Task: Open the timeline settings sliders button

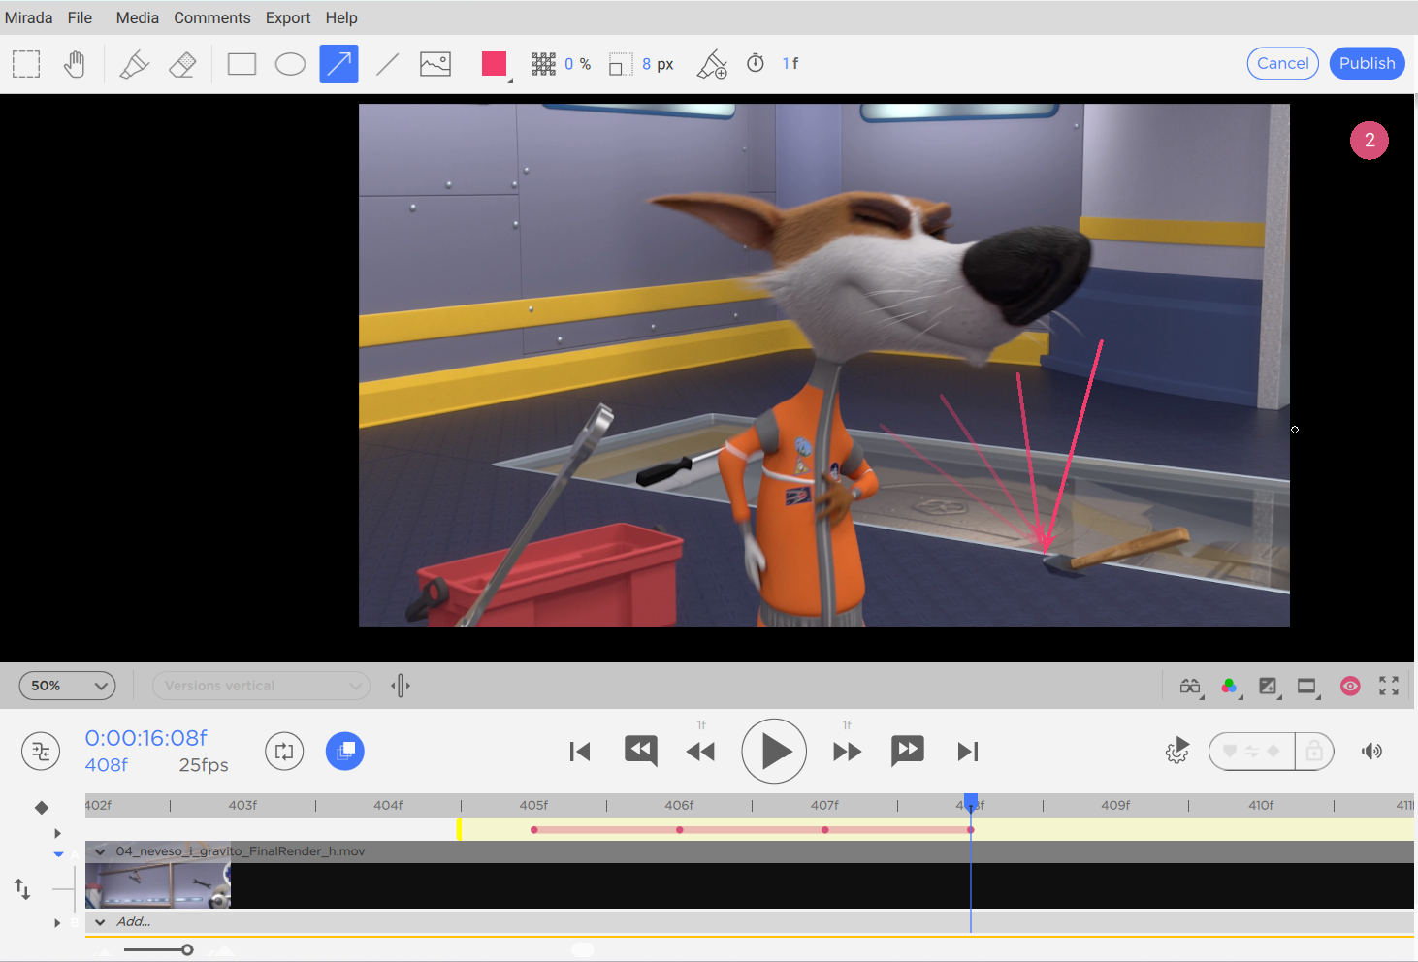Action: click(x=41, y=751)
